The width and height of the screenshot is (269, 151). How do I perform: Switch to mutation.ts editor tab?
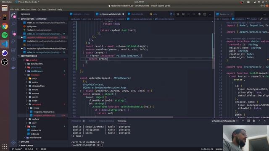coord(137,14)
